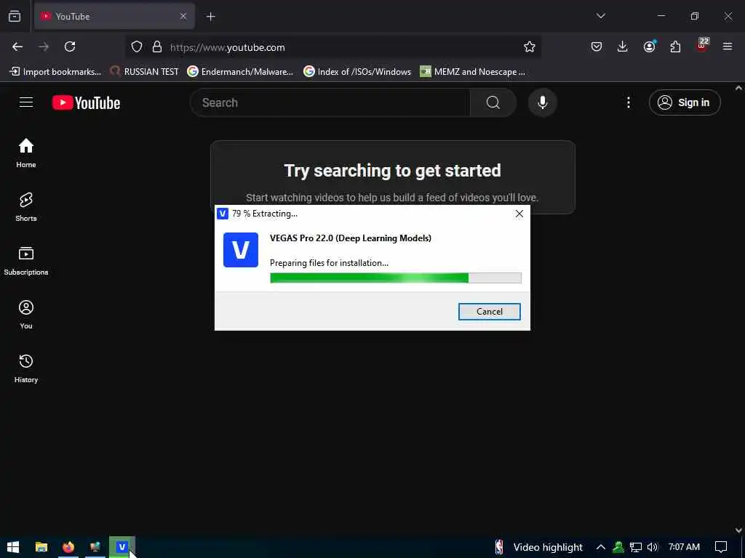745x558 pixels.
Task: Open VEGAS installer taskbar icon
Action: 122,547
